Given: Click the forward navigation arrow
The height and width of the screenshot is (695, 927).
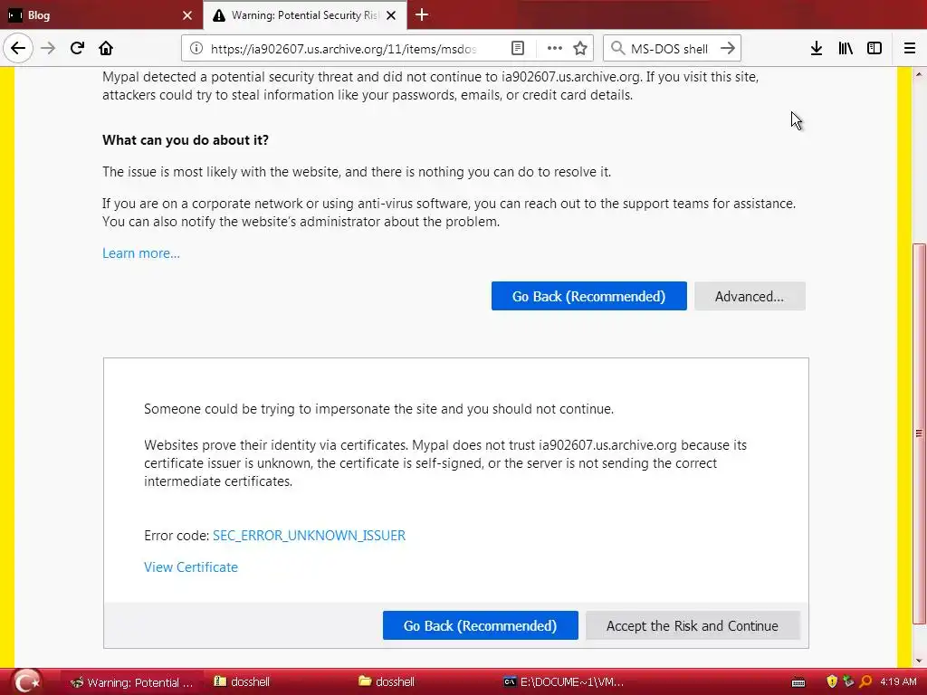Looking at the screenshot, I should click(49, 48).
